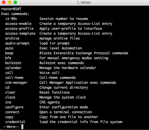Click the 'ccm-manager' command text
The width and height of the screenshot is (149, 130).
click(x=16, y=83)
